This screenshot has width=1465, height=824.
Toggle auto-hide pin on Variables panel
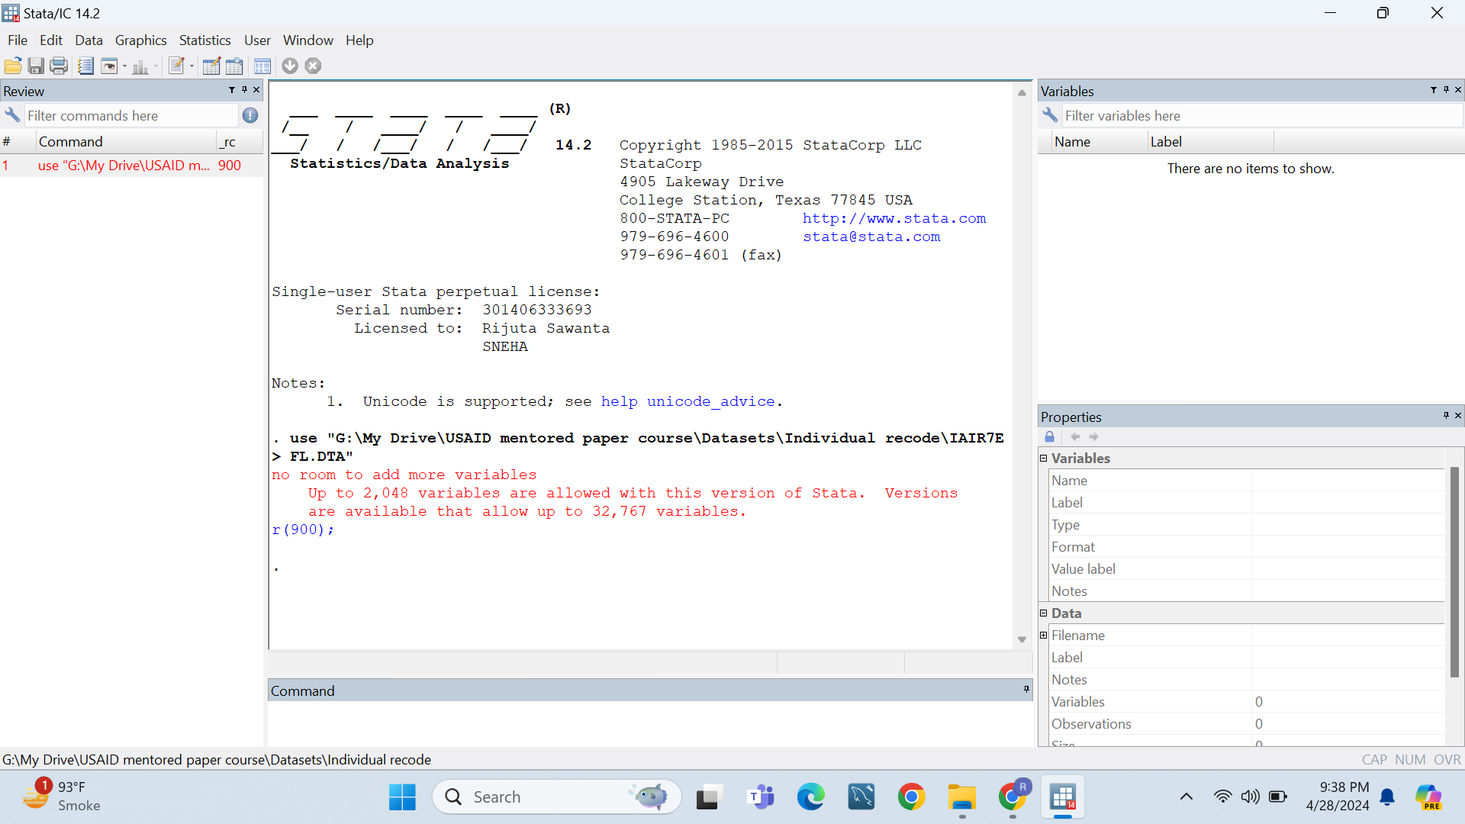[x=1446, y=90]
